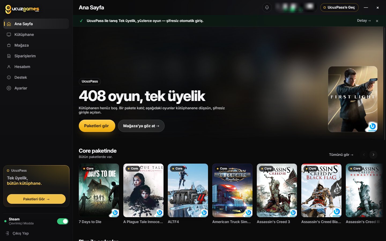This screenshot has height=241, width=386.
Task: Click the "ALTF4" title text
Action: click(x=173, y=222)
